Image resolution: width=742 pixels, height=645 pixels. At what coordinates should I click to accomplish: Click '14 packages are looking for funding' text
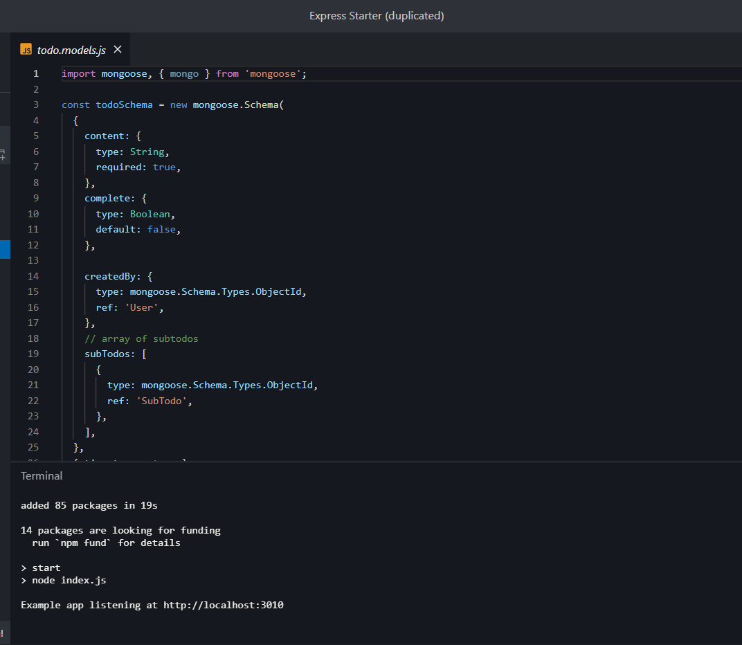pos(120,531)
